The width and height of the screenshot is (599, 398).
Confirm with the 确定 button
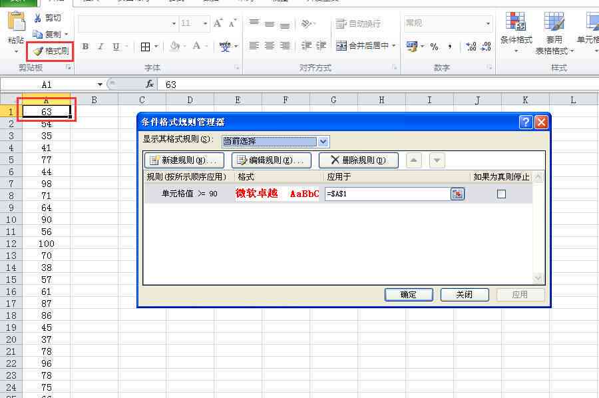[409, 294]
